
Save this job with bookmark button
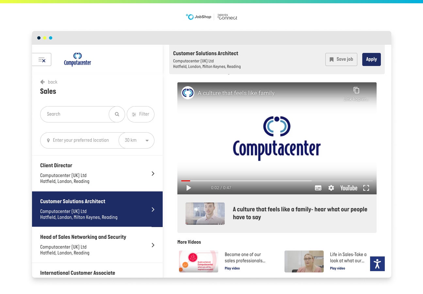[341, 59]
